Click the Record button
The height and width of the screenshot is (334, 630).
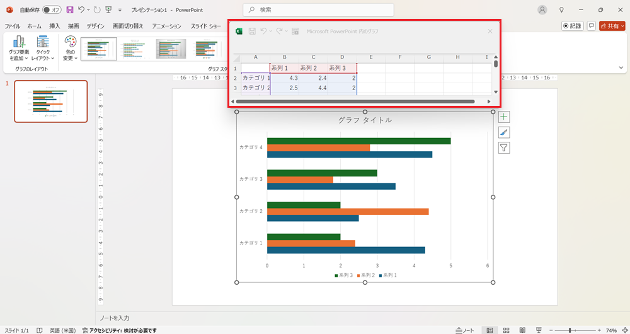pos(572,26)
